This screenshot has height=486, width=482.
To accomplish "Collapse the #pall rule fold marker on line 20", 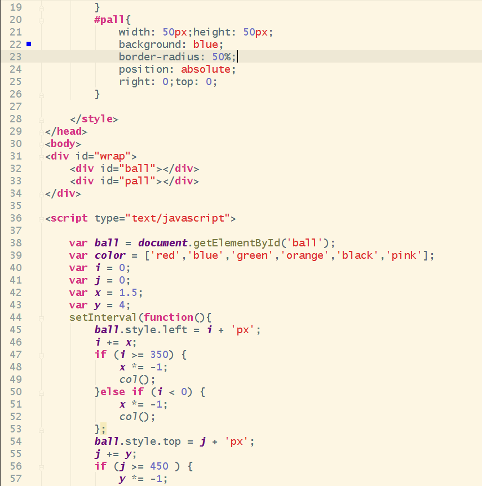I will coord(41,21).
